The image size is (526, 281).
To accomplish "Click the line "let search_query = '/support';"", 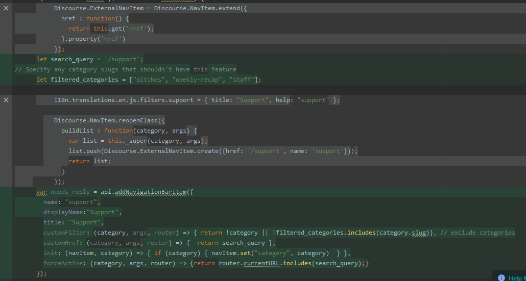I will click(90, 59).
